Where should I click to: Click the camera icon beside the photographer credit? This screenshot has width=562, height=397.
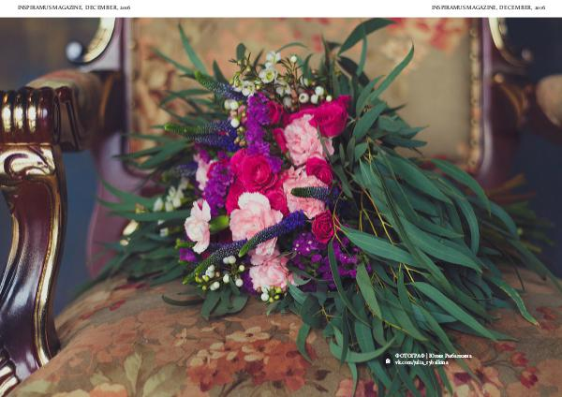click(x=389, y=361)
